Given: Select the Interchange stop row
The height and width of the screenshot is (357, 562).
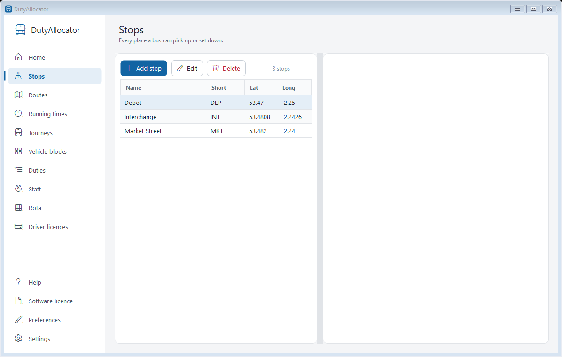Looking at the screenshot, I should coord(216,117).
